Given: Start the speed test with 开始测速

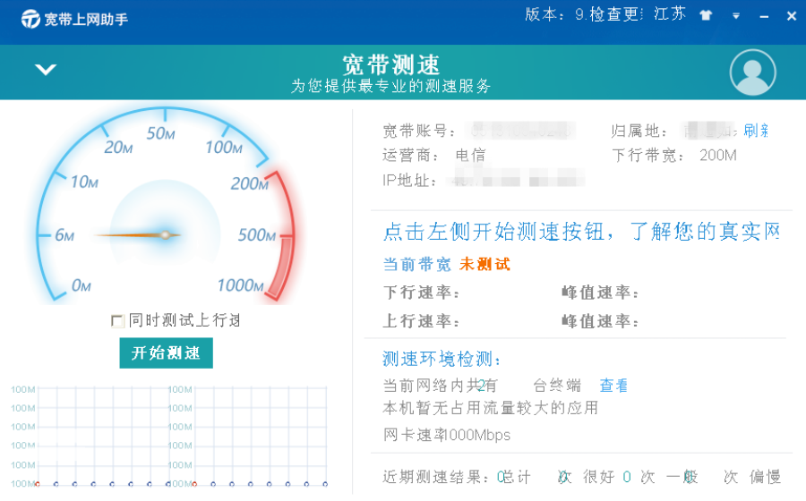Looking at the screenshot, I should point(166,352).
